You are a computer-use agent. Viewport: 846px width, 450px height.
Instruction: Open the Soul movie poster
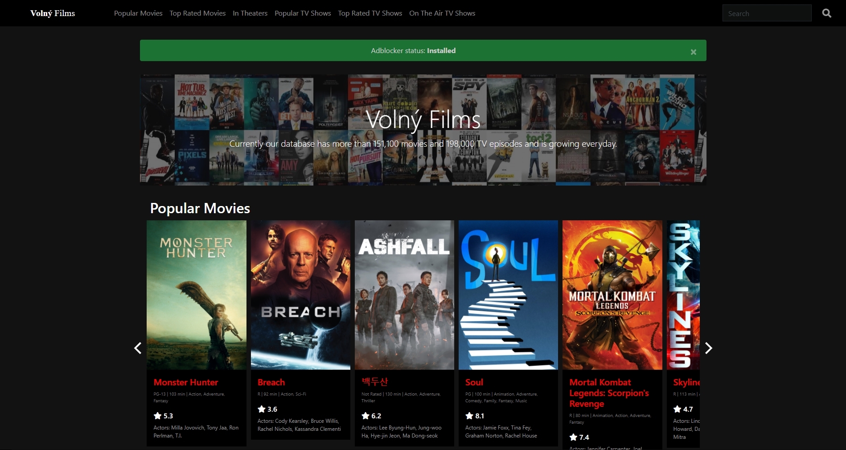[x=508, y=295]
